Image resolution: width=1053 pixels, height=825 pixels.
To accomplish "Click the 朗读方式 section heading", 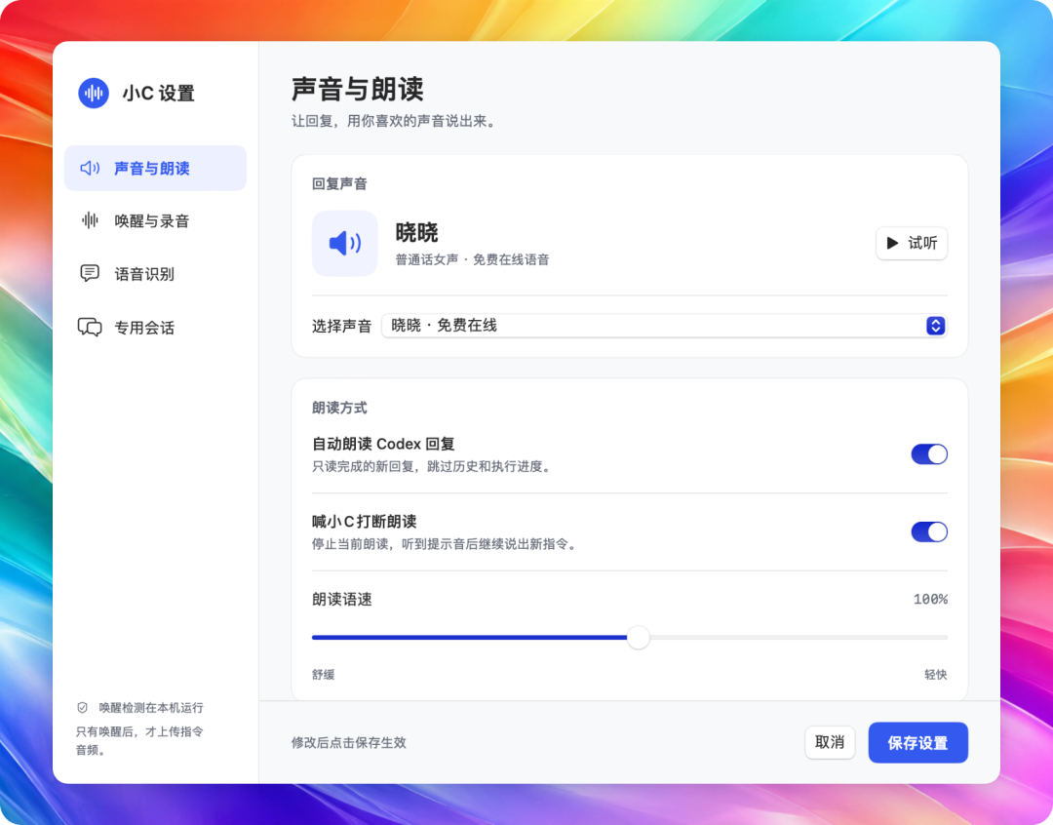I will (x=339, y=408).
